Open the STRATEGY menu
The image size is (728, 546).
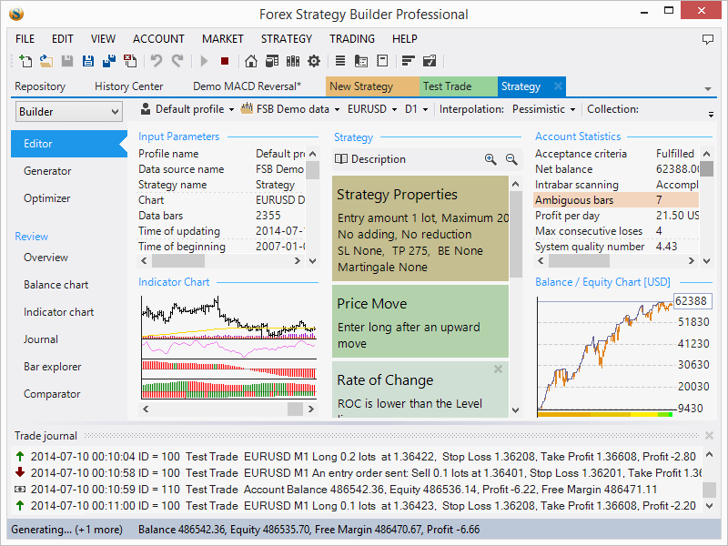287,39
